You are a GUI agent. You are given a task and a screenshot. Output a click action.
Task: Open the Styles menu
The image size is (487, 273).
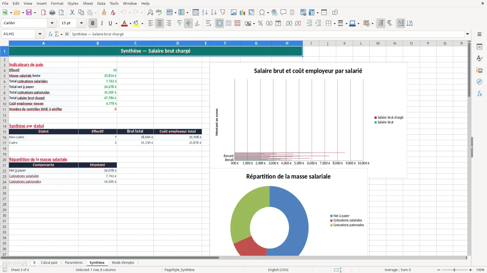73,3
